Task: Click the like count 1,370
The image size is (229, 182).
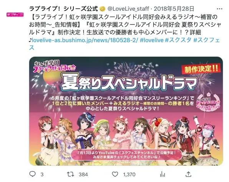Action: [x=129, y=174]
